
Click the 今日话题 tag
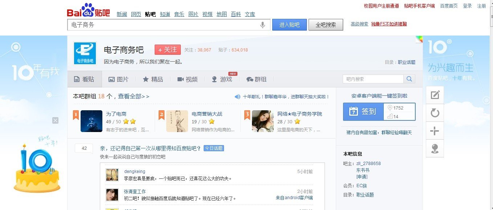tap(213, 148)
